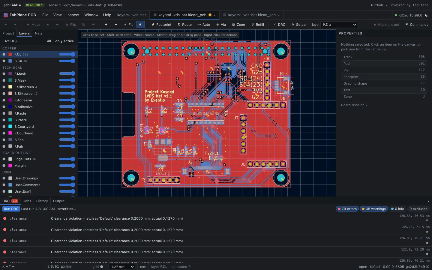The height and width of the screenshot is (270, 432).
Task: Close the koyomi-lvds-hat.kicad_pcb tab
Action: 214,15
